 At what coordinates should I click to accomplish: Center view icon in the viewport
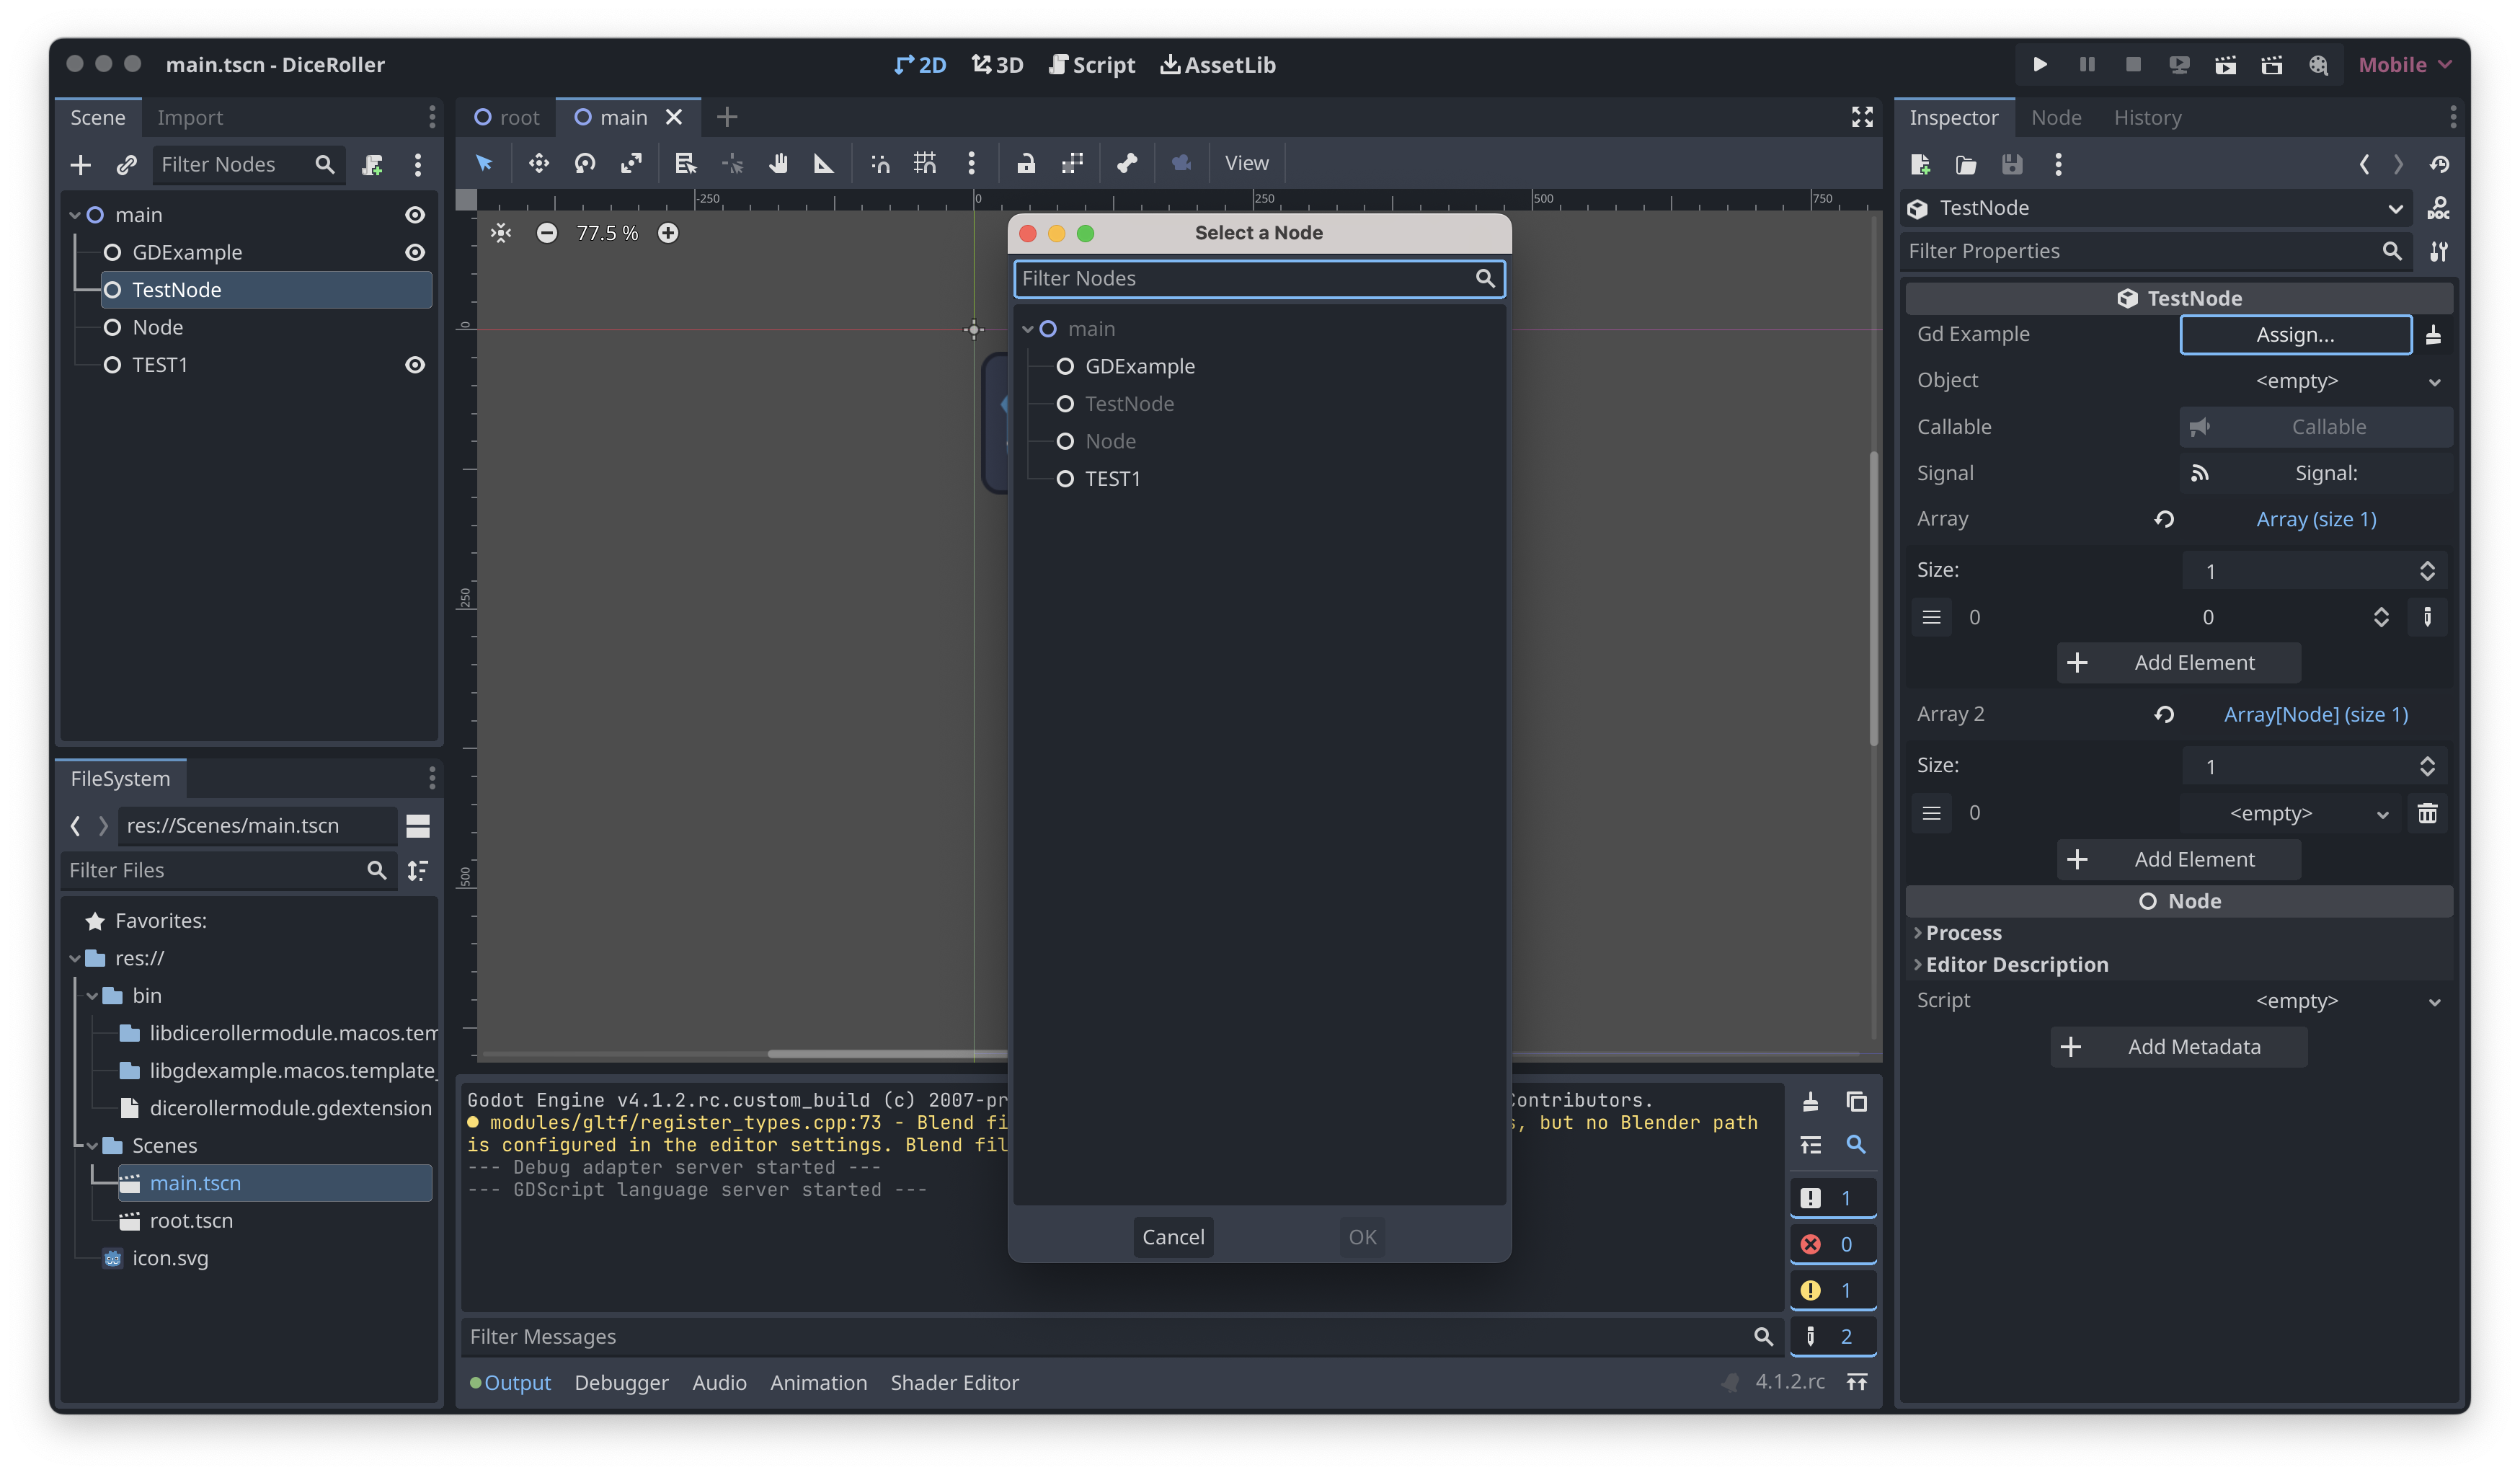(x=501, y=233)
